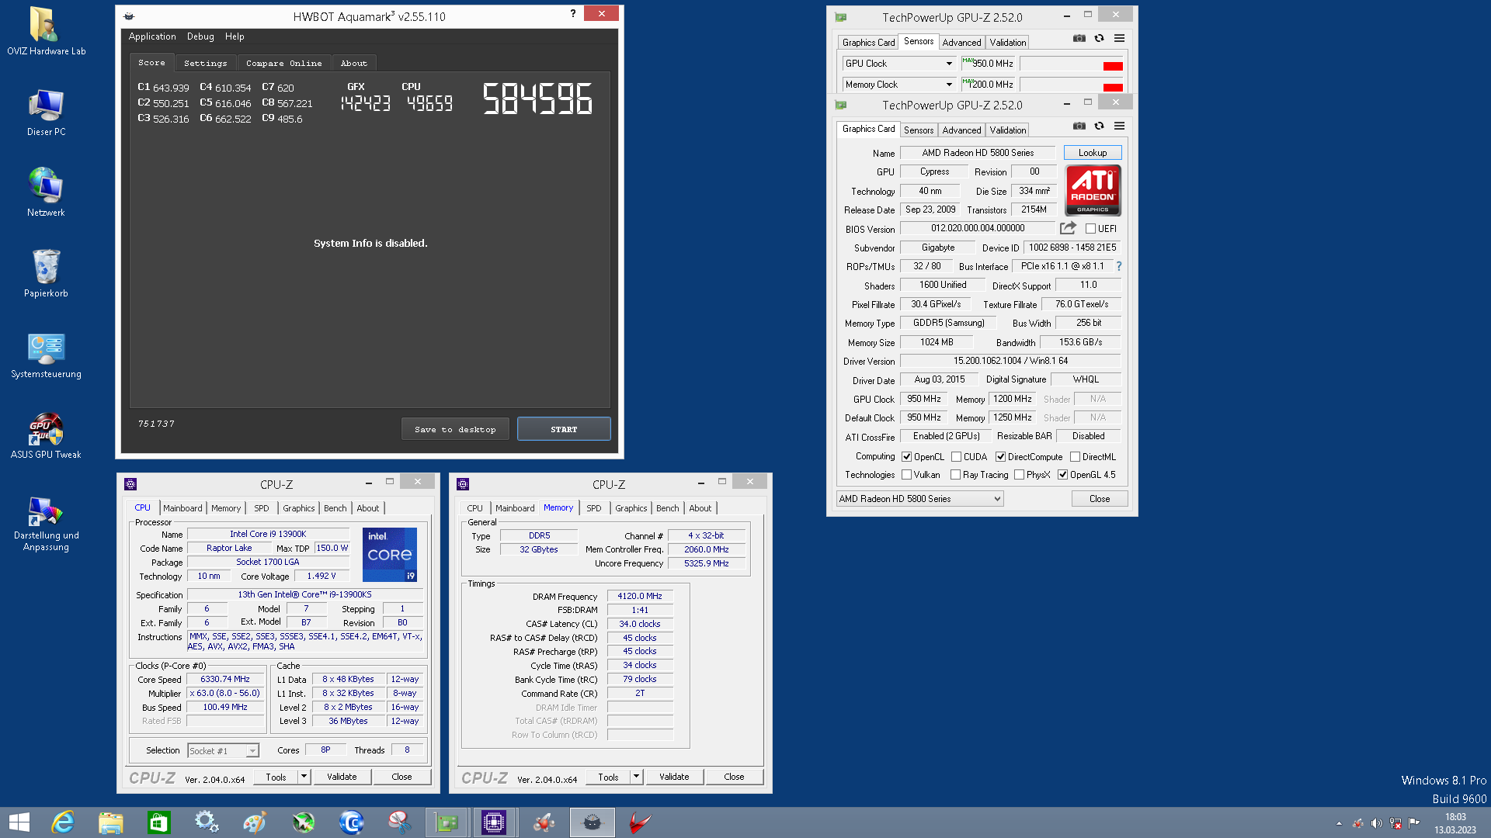Toggle DirectCompute checkbox in GPU-Z
This screenshot has height=838, width=1491.
[1000, 457]
